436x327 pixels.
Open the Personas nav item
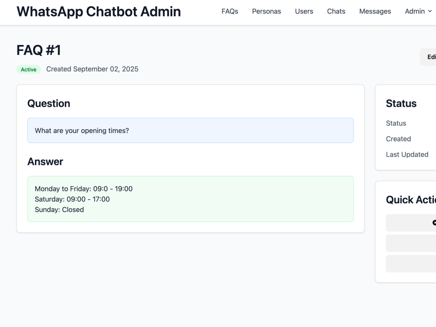pyautogui.click(x=266, y=11)
